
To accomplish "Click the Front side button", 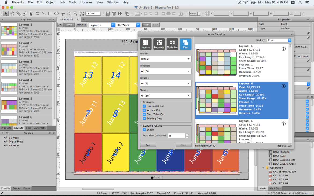I will 146,25.
